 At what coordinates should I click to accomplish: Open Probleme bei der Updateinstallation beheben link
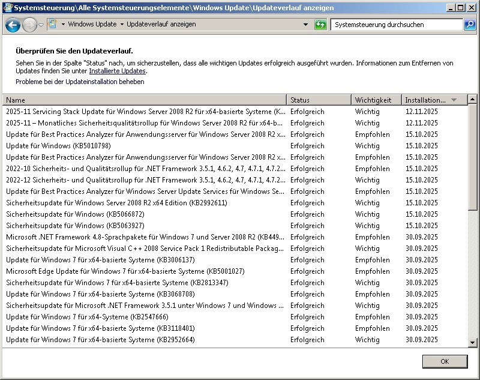click(80, 82)
